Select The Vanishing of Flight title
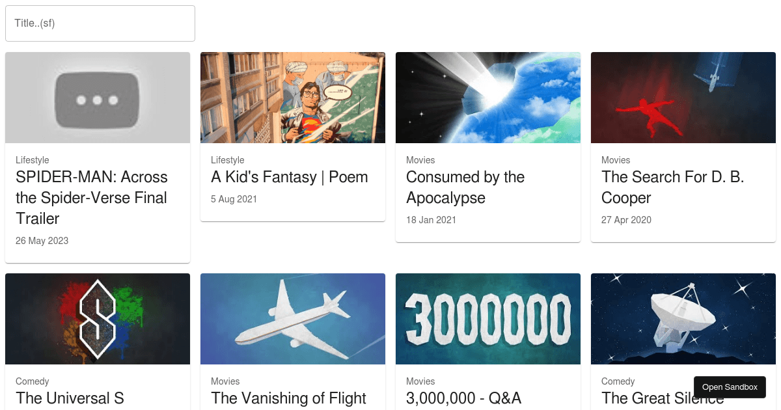 pos(289,398)
